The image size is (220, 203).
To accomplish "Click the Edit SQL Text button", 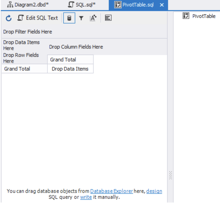I will [38, 18].
